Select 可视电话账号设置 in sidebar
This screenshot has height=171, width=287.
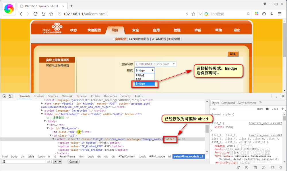click(57, 66)
